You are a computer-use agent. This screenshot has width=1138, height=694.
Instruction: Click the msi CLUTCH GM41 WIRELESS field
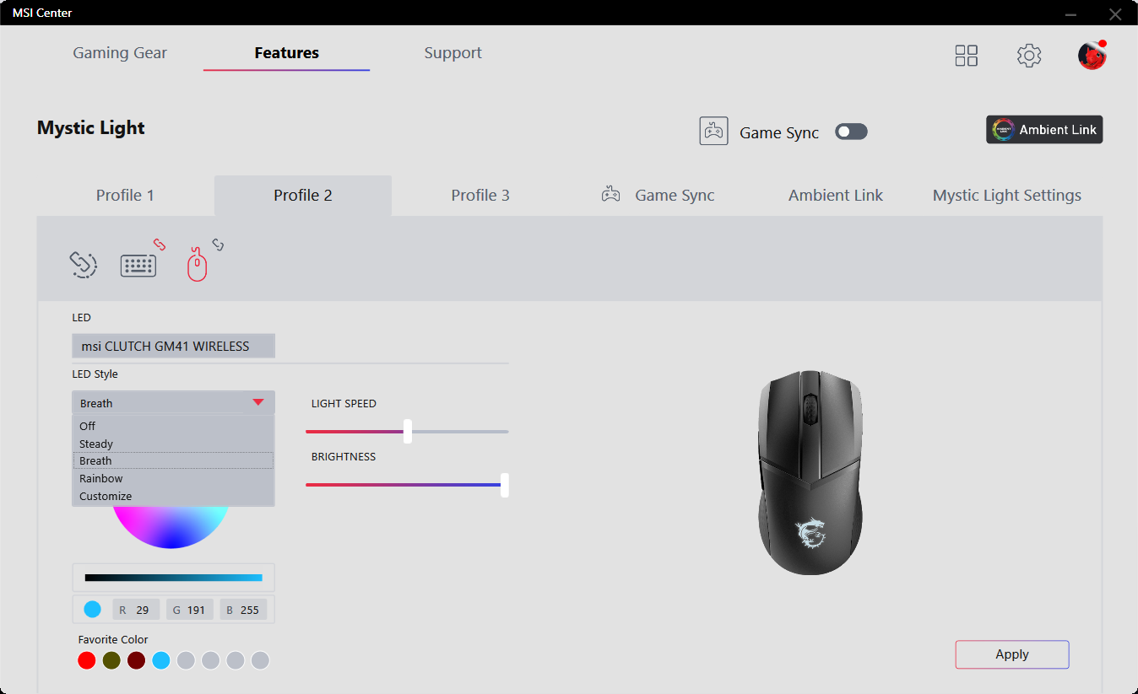pos(173,346)
